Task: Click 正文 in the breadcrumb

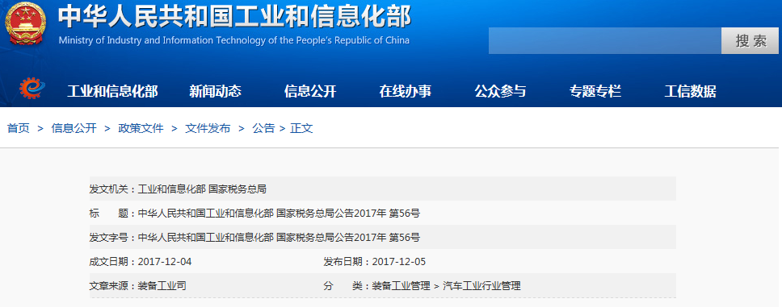Action: [301, 128]
